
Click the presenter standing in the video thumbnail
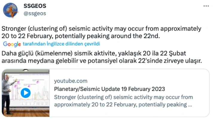tap(7, 94)
